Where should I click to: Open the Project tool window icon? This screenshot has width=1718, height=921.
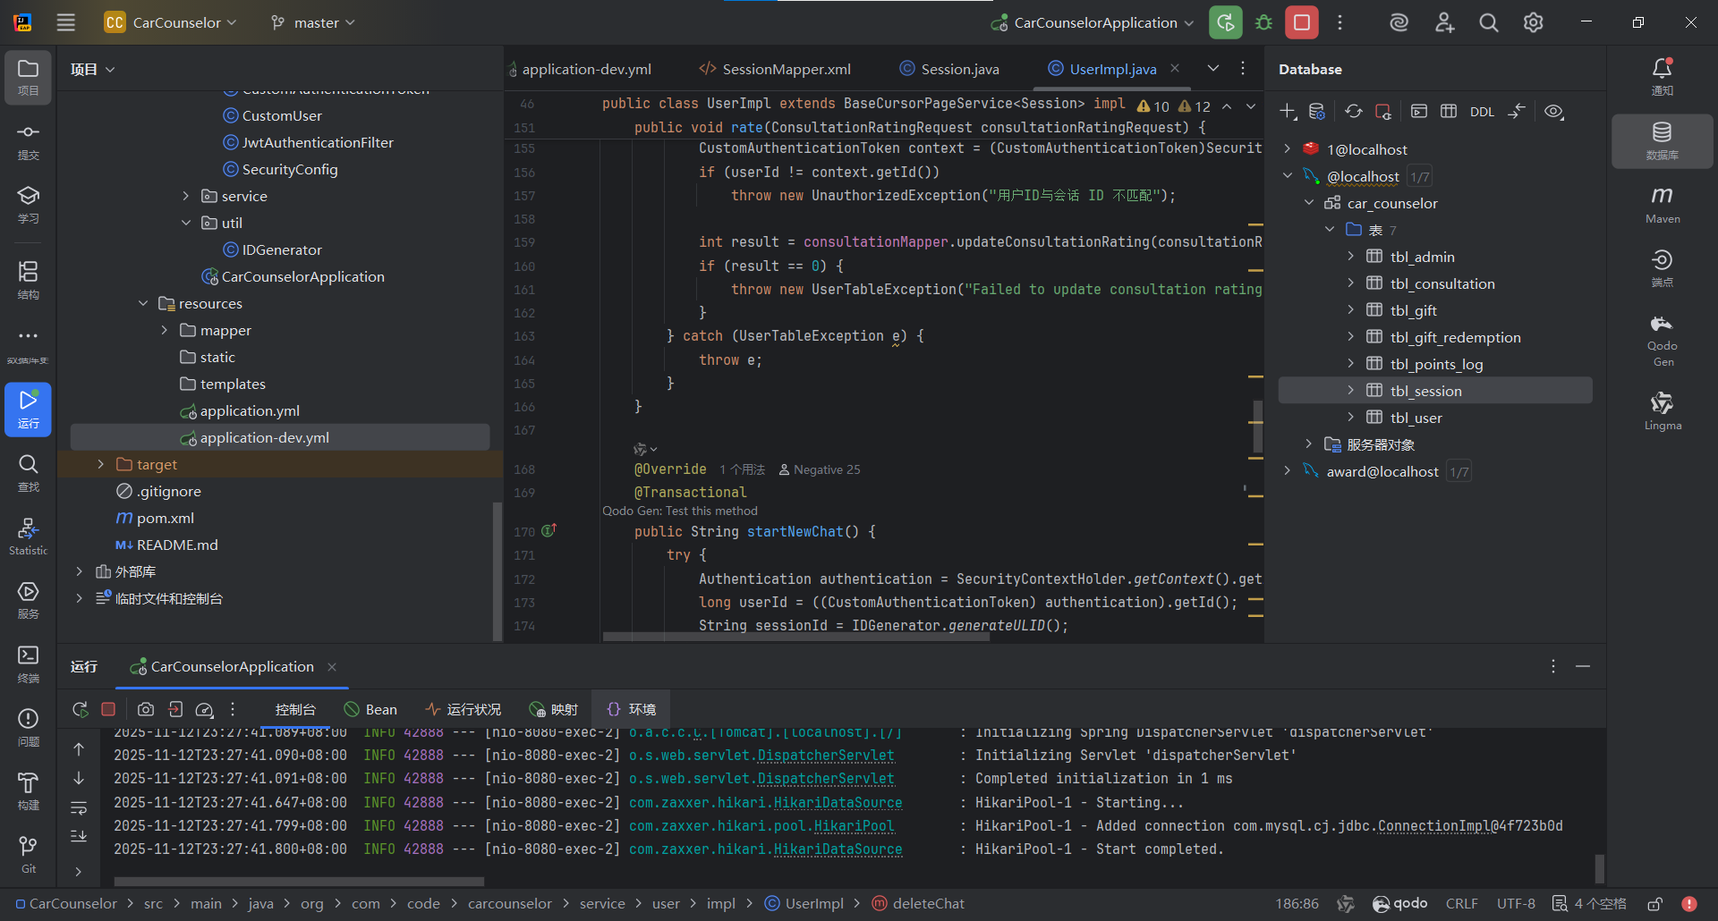[28, 78]
